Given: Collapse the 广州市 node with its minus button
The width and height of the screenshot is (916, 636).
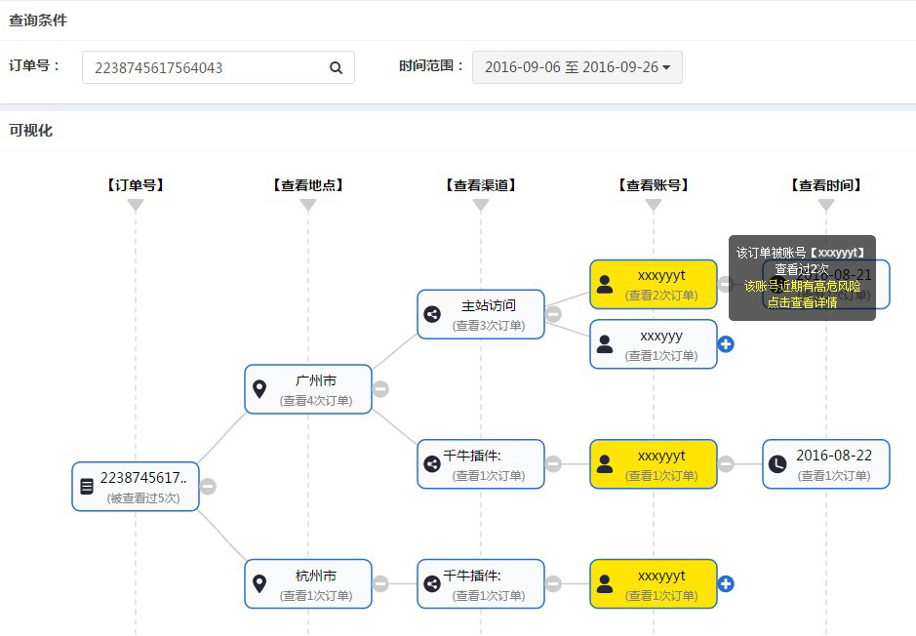Looking at the screenshot, I should coord(380,389).
